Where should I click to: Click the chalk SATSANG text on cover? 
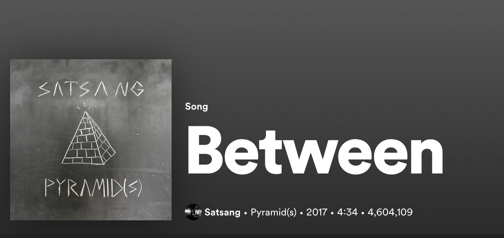coord(91,88)
